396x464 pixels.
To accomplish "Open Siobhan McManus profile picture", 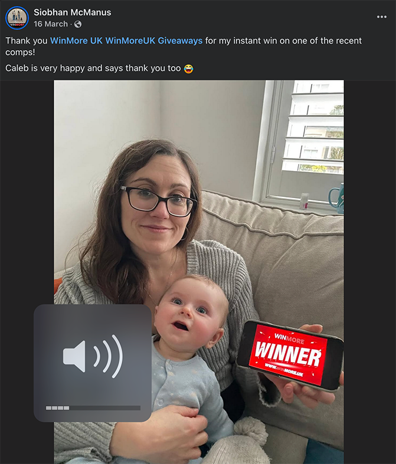I will pos(17,18).
